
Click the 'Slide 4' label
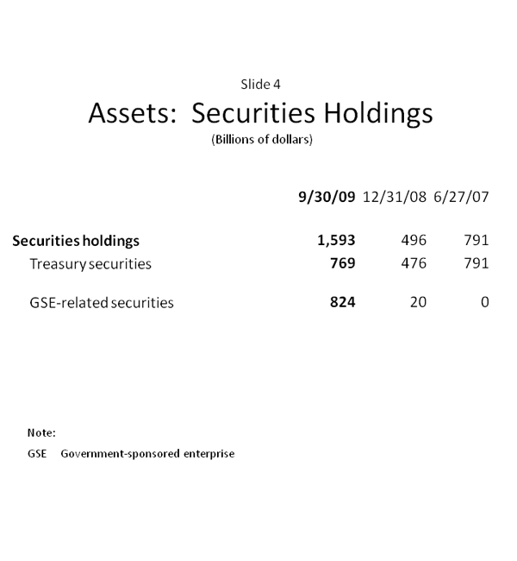tap(260, 85)
